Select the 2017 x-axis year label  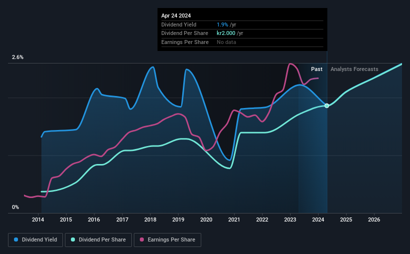pos(122,219)
